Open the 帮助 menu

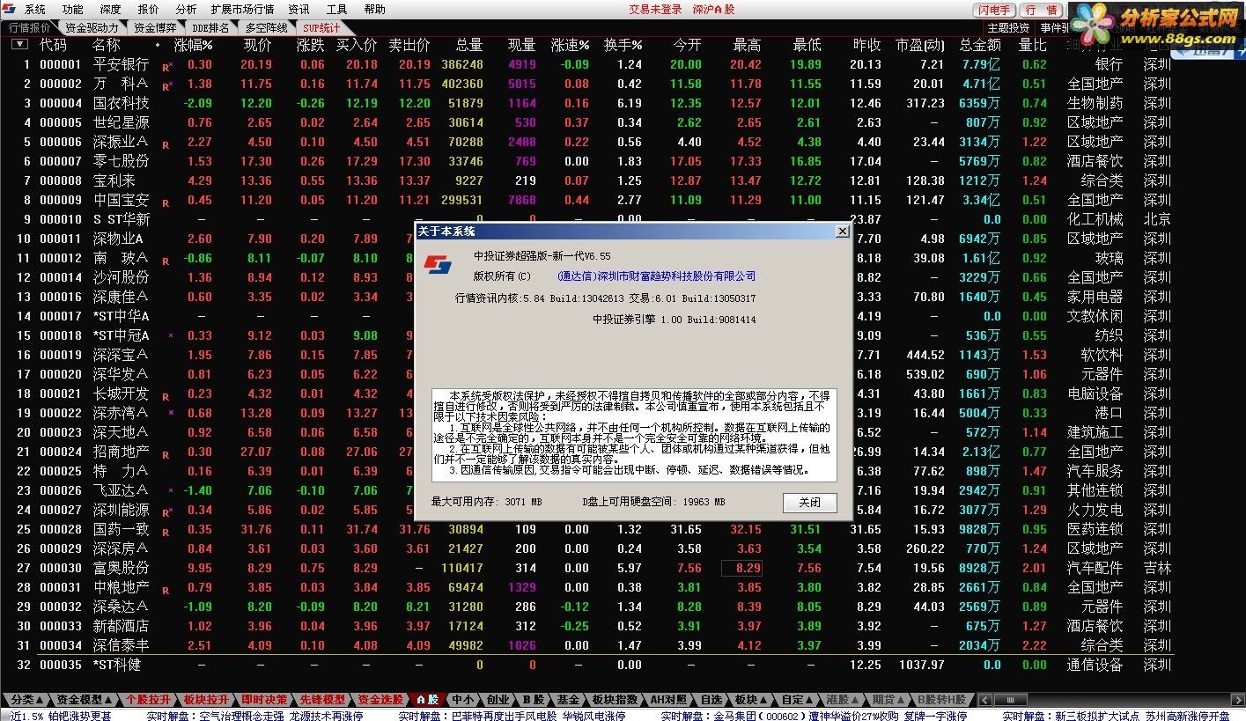(x=375, y=10)
